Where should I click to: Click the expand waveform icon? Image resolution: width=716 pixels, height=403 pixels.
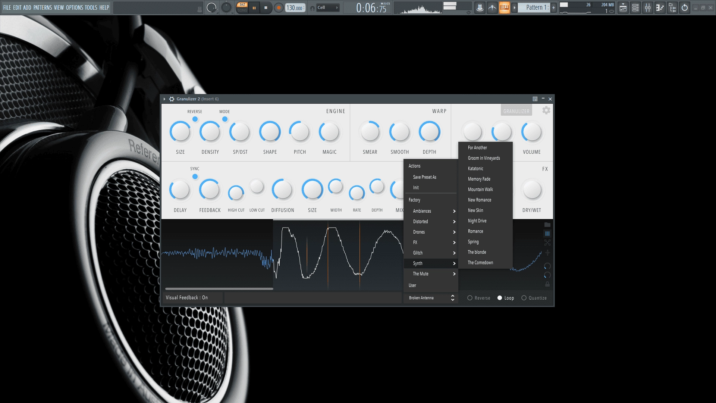tap(547, 243)
